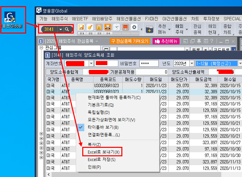Open the 해외ETF menu
242x177 pixels.
point(80,19)
